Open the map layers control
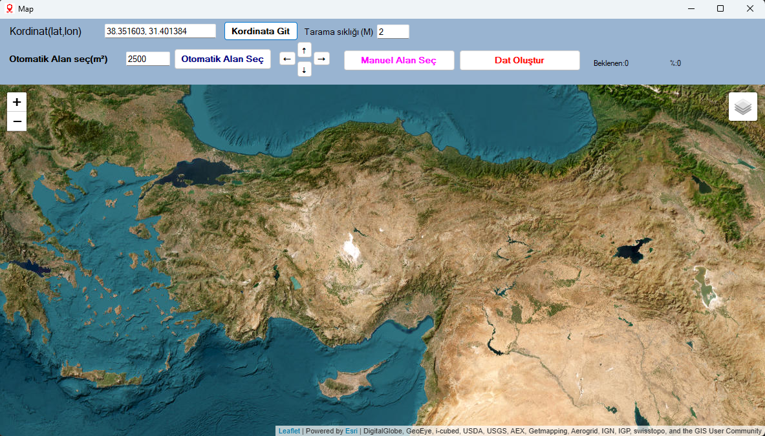The width and height of the screenshot is (765, 436). pos(742,107)
